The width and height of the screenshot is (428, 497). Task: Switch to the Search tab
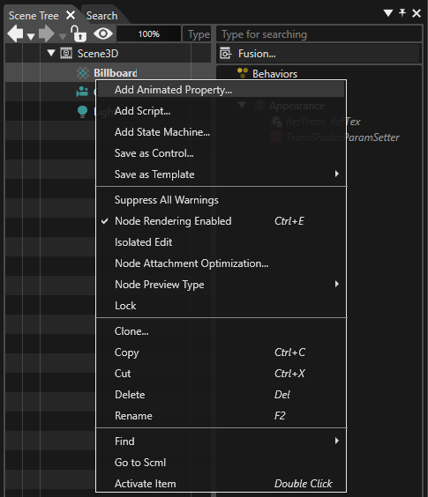click(101, 16)
